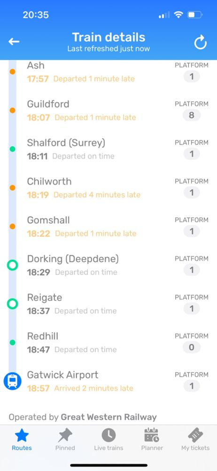217x471 pixels.
Task: Tap the battery icon in status bar
Action: coord(195,15)
